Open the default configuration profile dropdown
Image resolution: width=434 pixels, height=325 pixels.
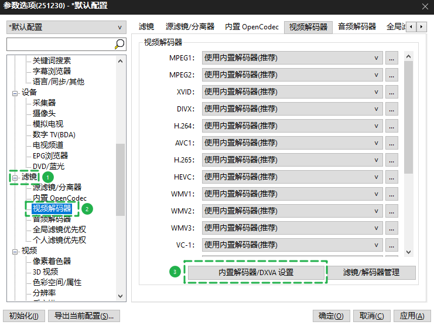[66, 27]
